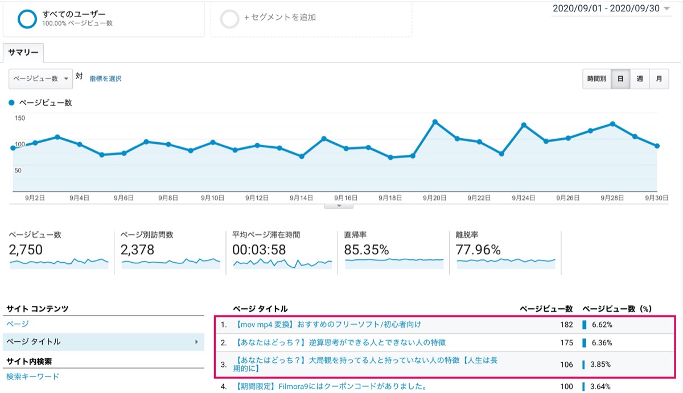Click the arrow beside ページ タイトル row
Viewport: 683px width, 393px height.
coord(196,342)
